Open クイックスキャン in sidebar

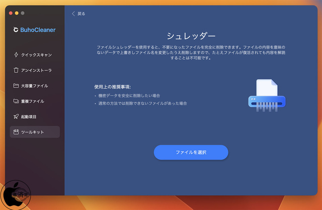[x=35, y=55]
